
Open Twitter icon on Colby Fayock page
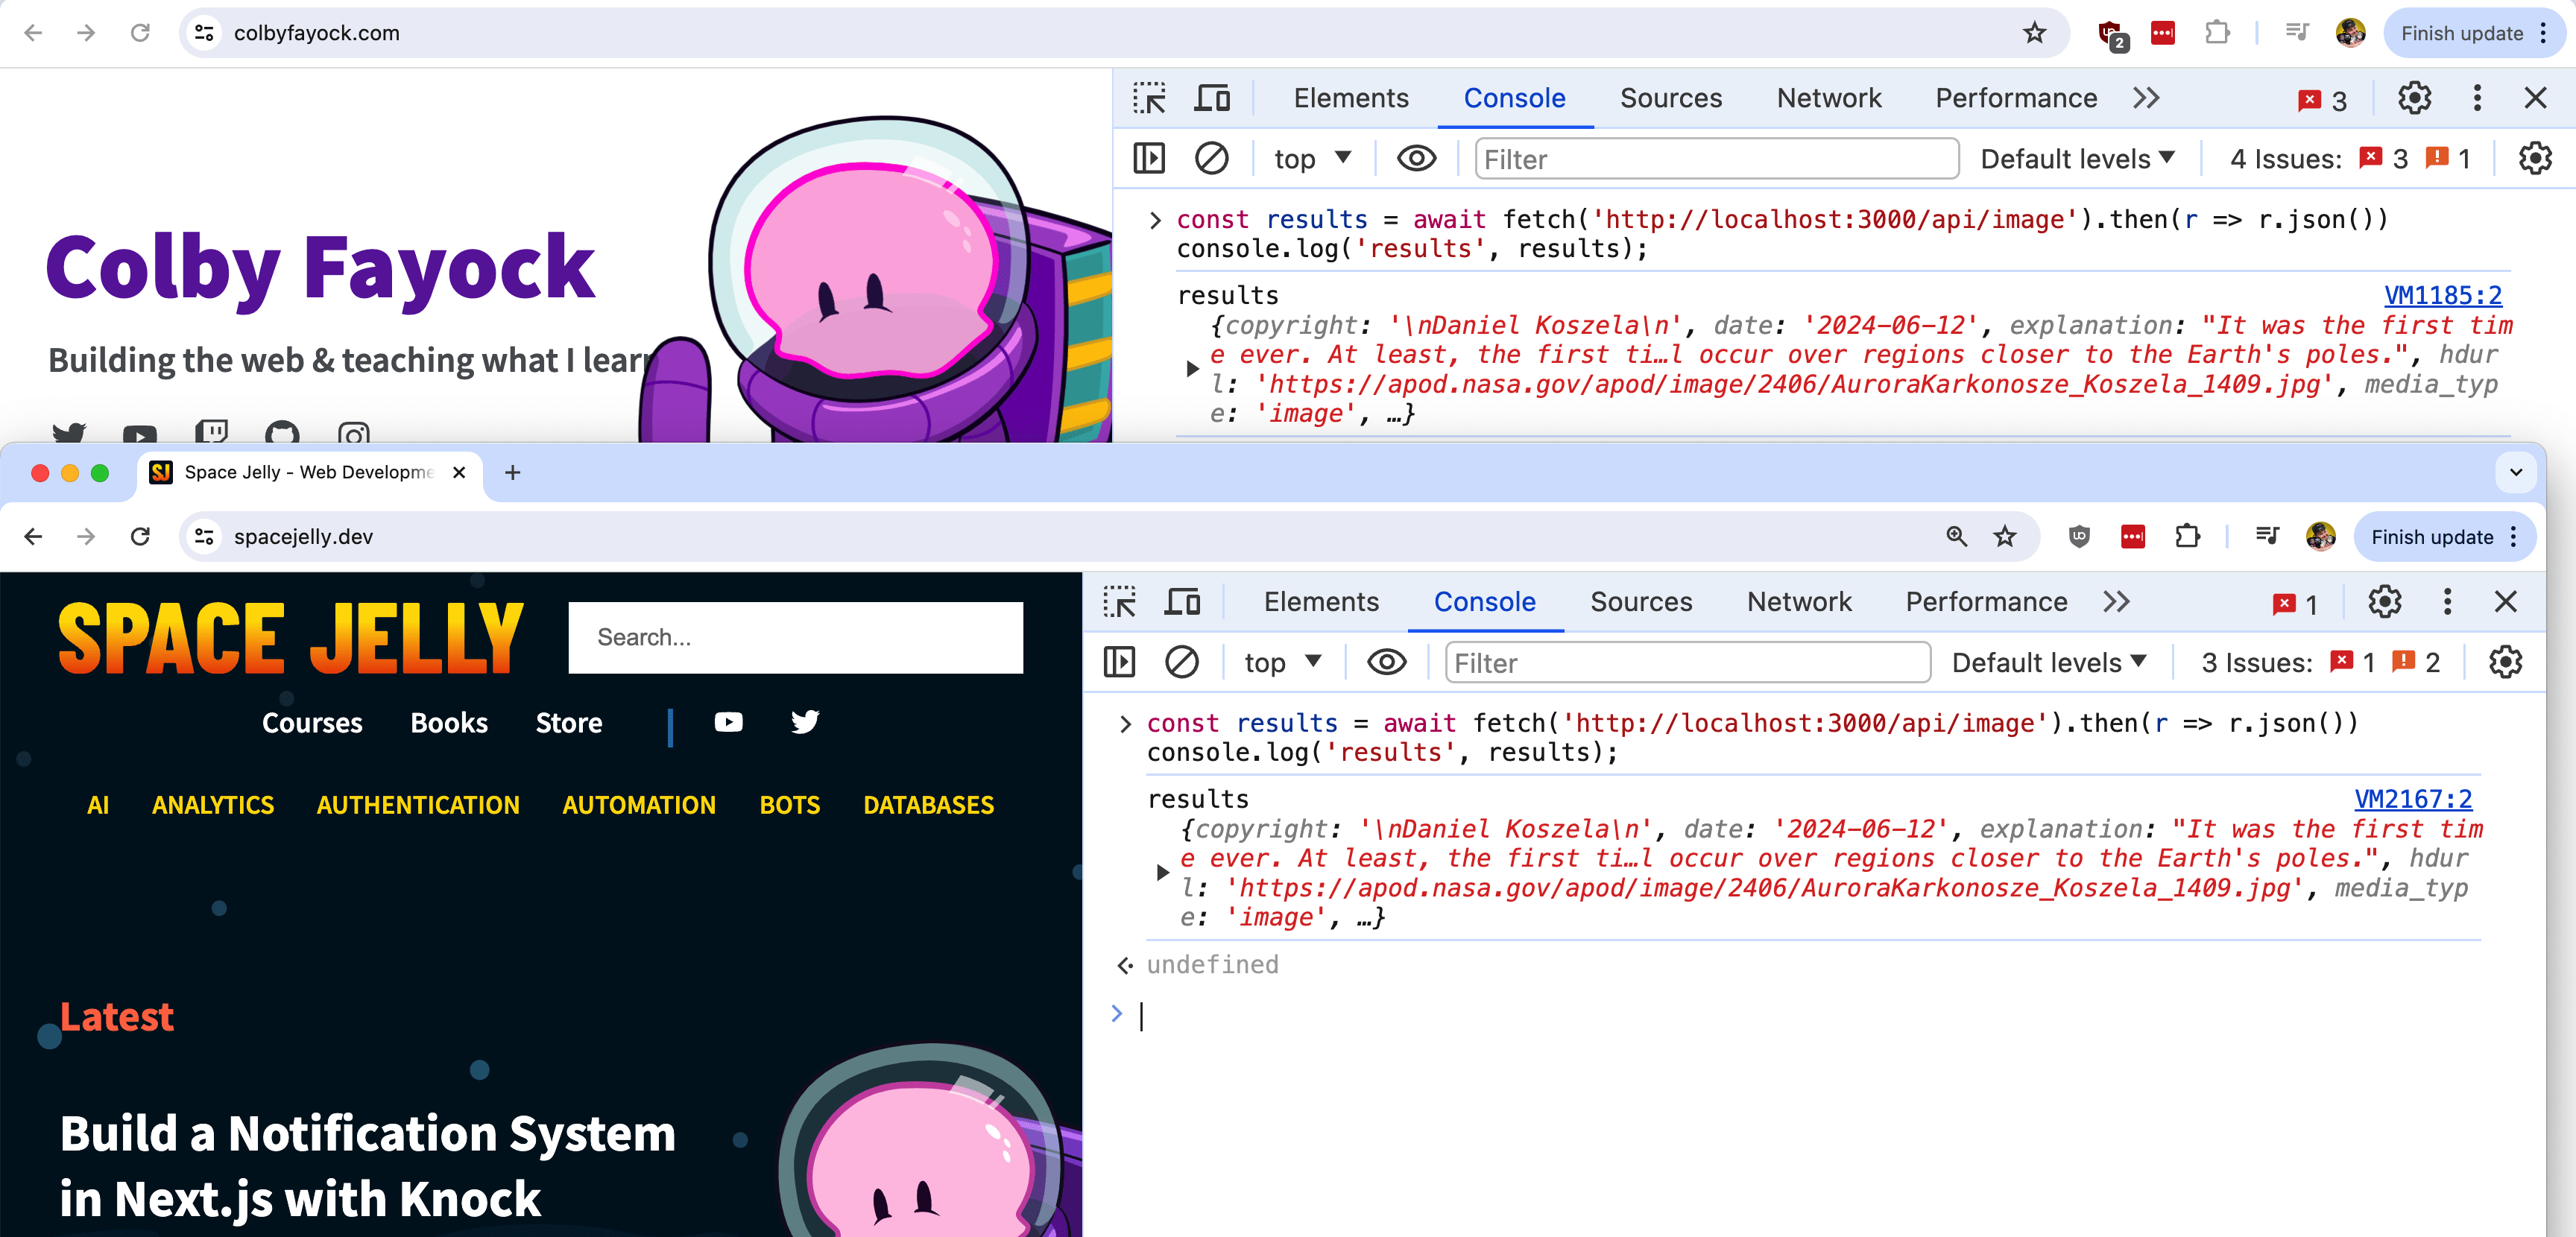[68, 433]
